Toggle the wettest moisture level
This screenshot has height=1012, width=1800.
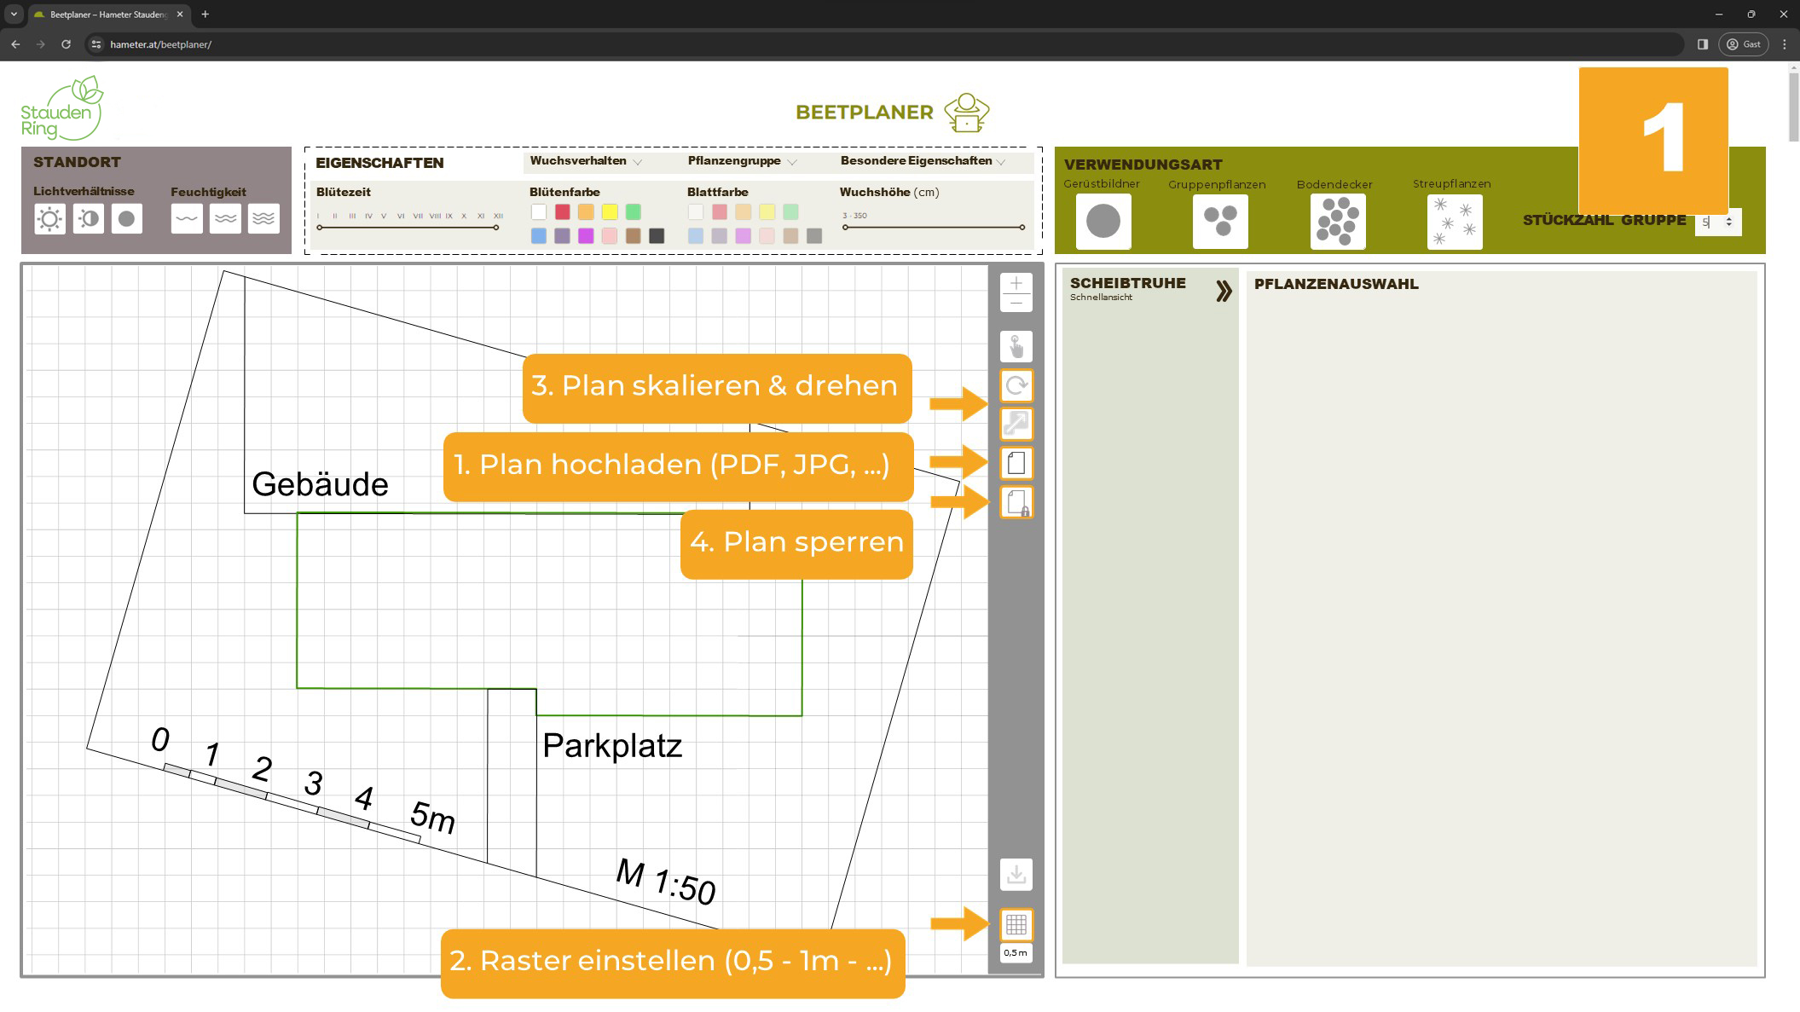[x=263, y=219]
